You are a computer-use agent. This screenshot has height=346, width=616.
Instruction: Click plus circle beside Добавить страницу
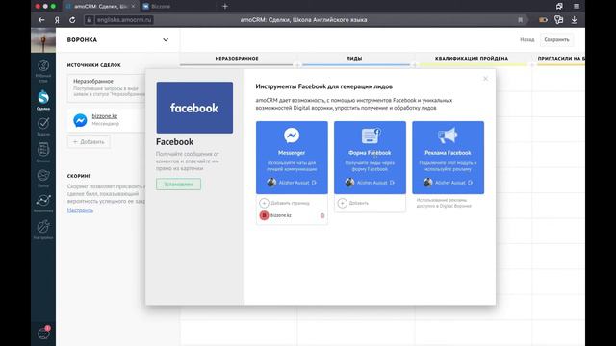264,203
